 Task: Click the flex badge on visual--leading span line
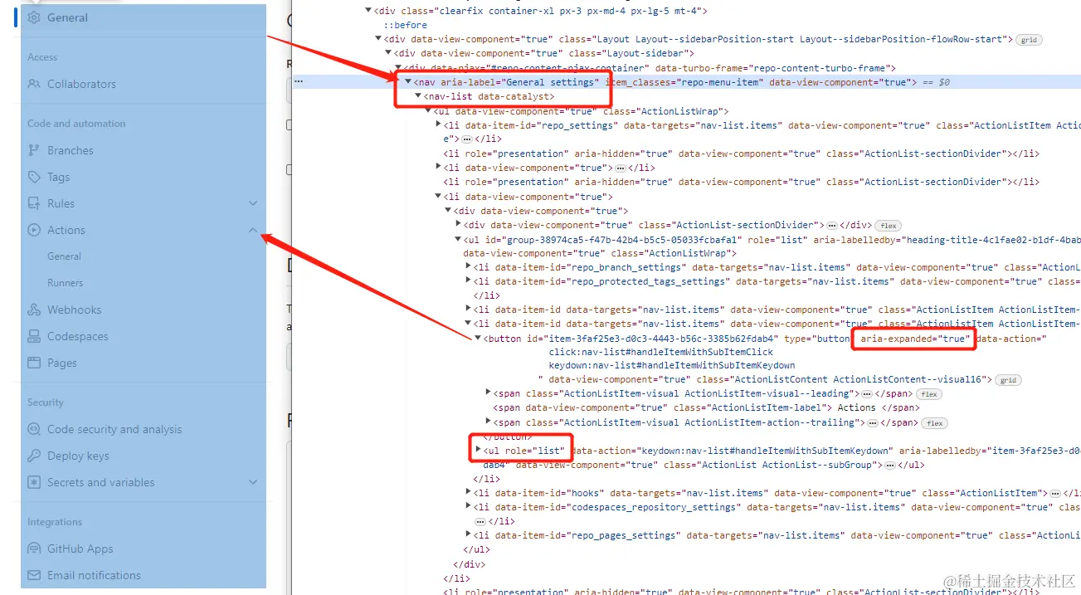tap(928, 394)
